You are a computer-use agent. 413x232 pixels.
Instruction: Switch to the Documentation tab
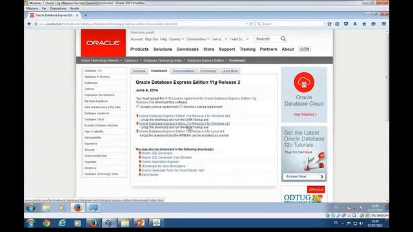click(x=183, y=71)
